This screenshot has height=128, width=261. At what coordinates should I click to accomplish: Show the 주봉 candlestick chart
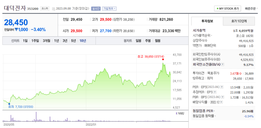148,41
